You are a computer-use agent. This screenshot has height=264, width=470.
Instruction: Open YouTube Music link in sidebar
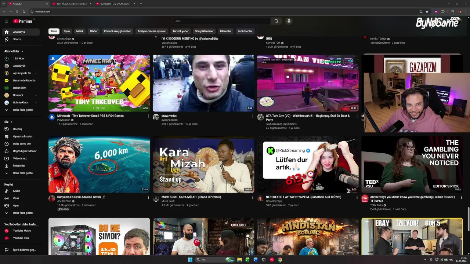[x=20, y=231]
